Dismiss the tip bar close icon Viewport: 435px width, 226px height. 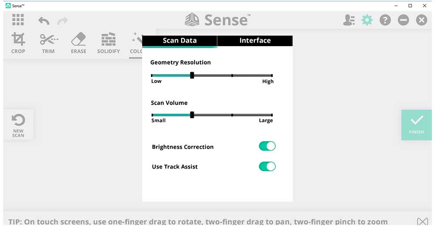[x=422, y=221]
